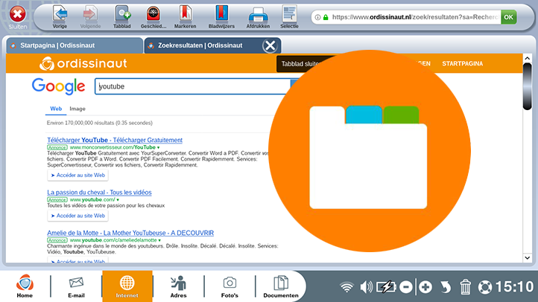This screenshot has height=302, width=538.
Task: Click the green padlock security icon
Action: [x=326, y=17]
